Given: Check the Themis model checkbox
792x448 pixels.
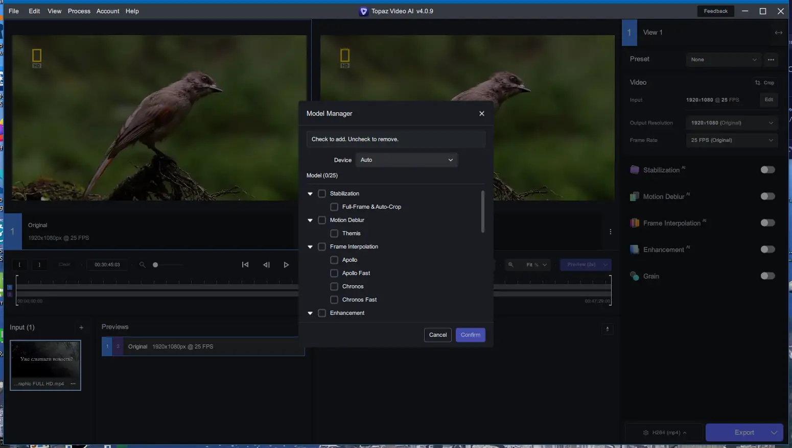Looking at the screenshot, I should point(334,233).
